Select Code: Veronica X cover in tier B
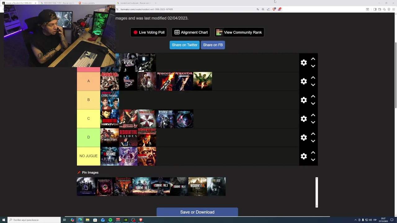This screenshot has width=397, height=223. (x=109, y=100)
